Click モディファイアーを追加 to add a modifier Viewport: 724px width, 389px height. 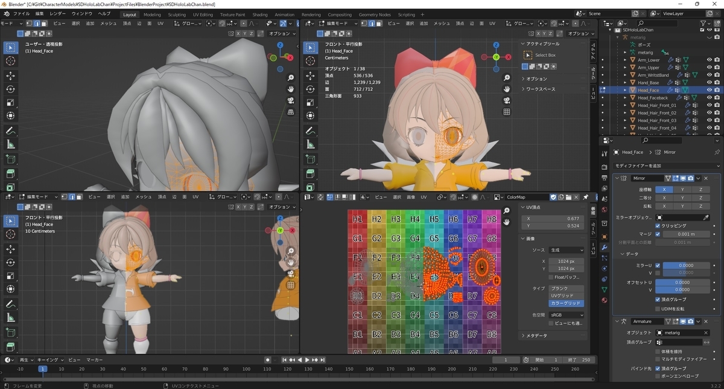coord(667,165)
